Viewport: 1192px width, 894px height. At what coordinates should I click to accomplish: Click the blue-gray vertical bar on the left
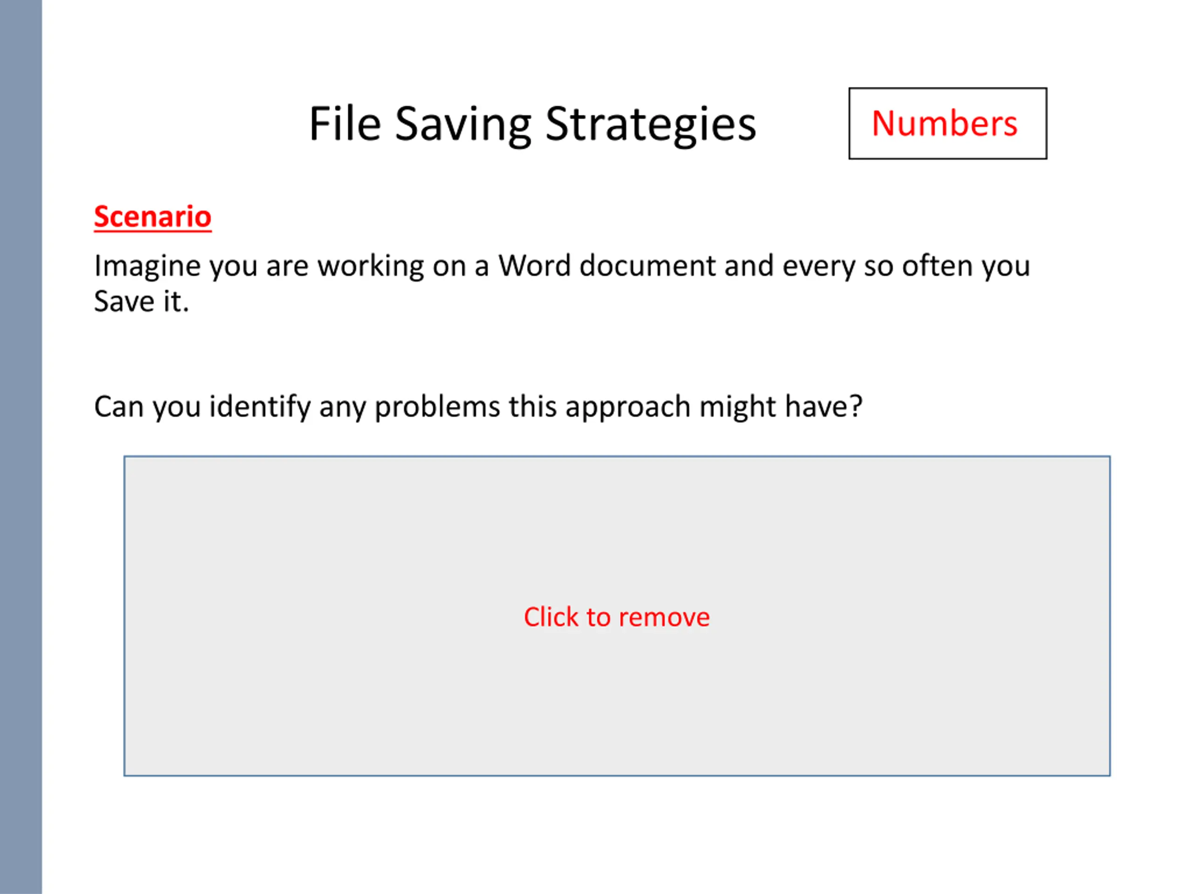coord(20,447)
